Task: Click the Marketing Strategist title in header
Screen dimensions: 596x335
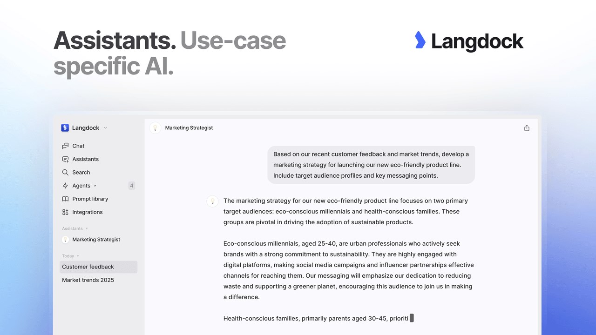Action: click(x=189, y=128)
